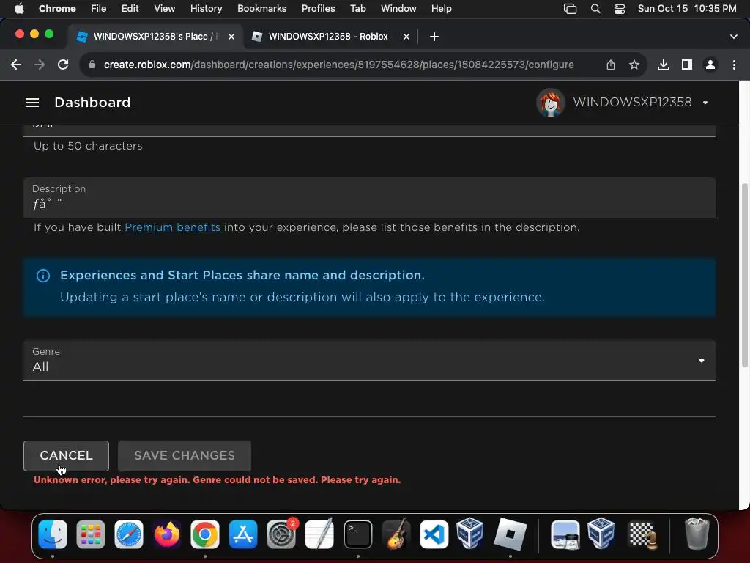750x563 pixels.
Task: Open GarageBand from the Dock
Action: point(396,534)
